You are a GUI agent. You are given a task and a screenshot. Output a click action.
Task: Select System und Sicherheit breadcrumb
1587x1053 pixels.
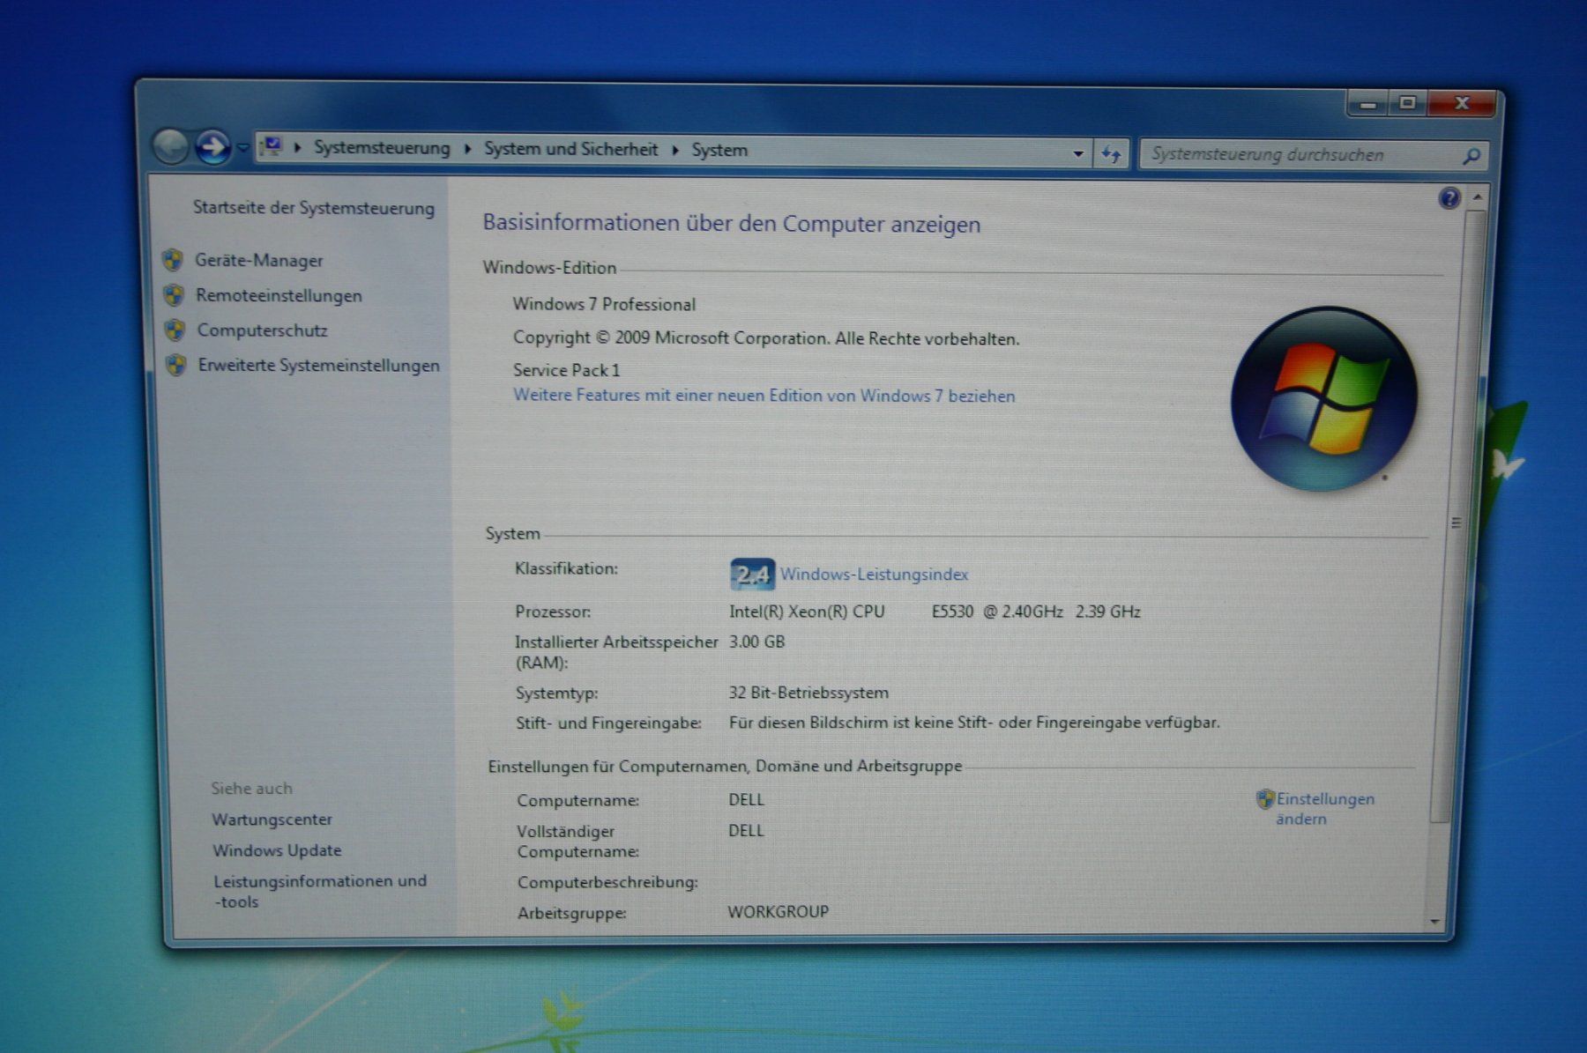click(x=570, y=149)
